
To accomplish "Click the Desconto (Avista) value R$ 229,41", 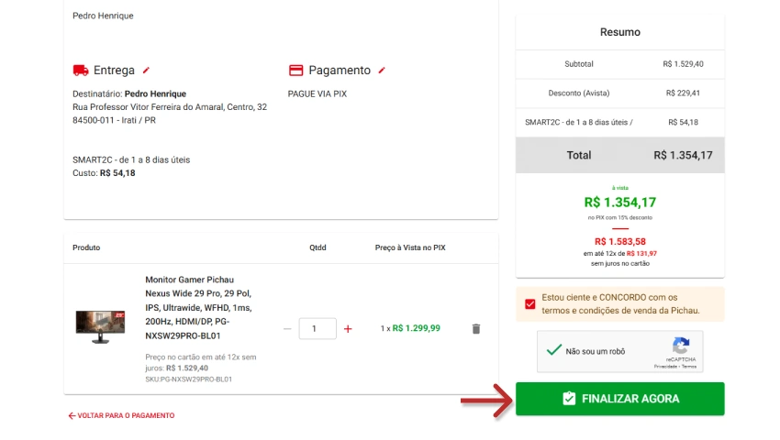I will tap(683, 93).
